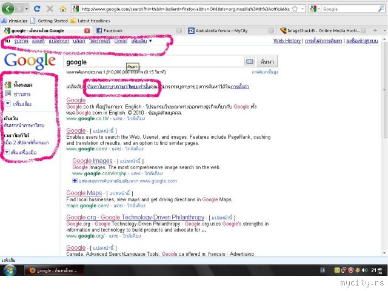Screen dimensions: 388x291
Task: Open the Latest Headlines bookmark folder
Action: coord(90,21)
